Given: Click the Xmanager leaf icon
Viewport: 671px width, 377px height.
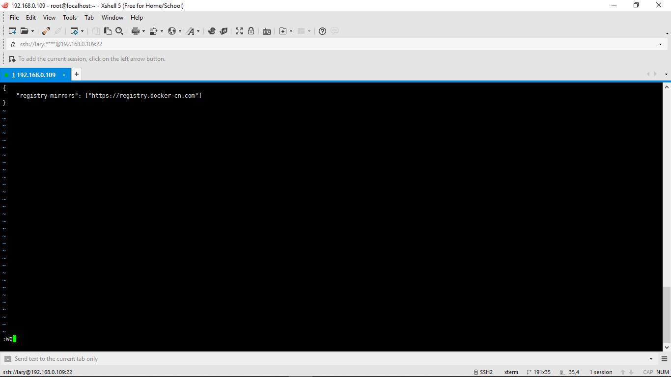Looking at the screenshot, I should (x=224, y=31).
